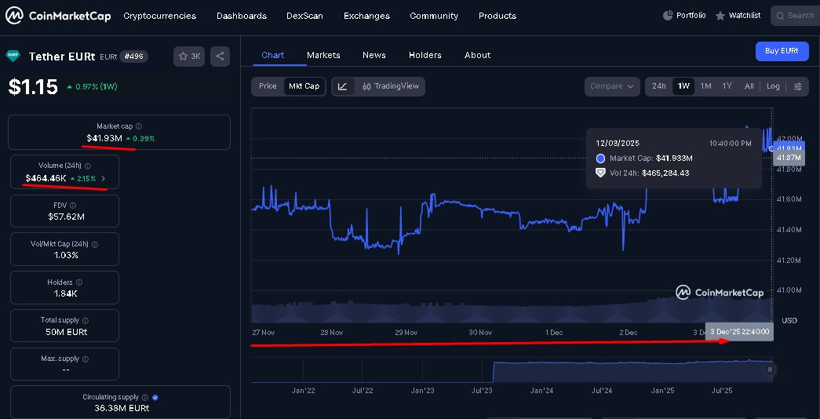Click the share icon beside 3K
The height and width of the screenshot is (419, 820).
[220, 56]
